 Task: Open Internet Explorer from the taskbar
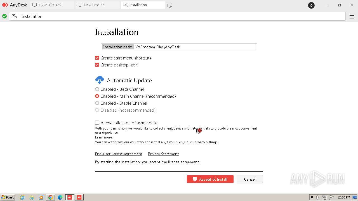pyautogui.click(x=22, y=197)
